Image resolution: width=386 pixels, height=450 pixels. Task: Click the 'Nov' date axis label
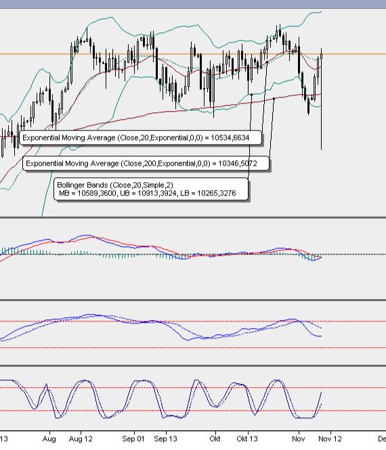click(x=299, y=438)
